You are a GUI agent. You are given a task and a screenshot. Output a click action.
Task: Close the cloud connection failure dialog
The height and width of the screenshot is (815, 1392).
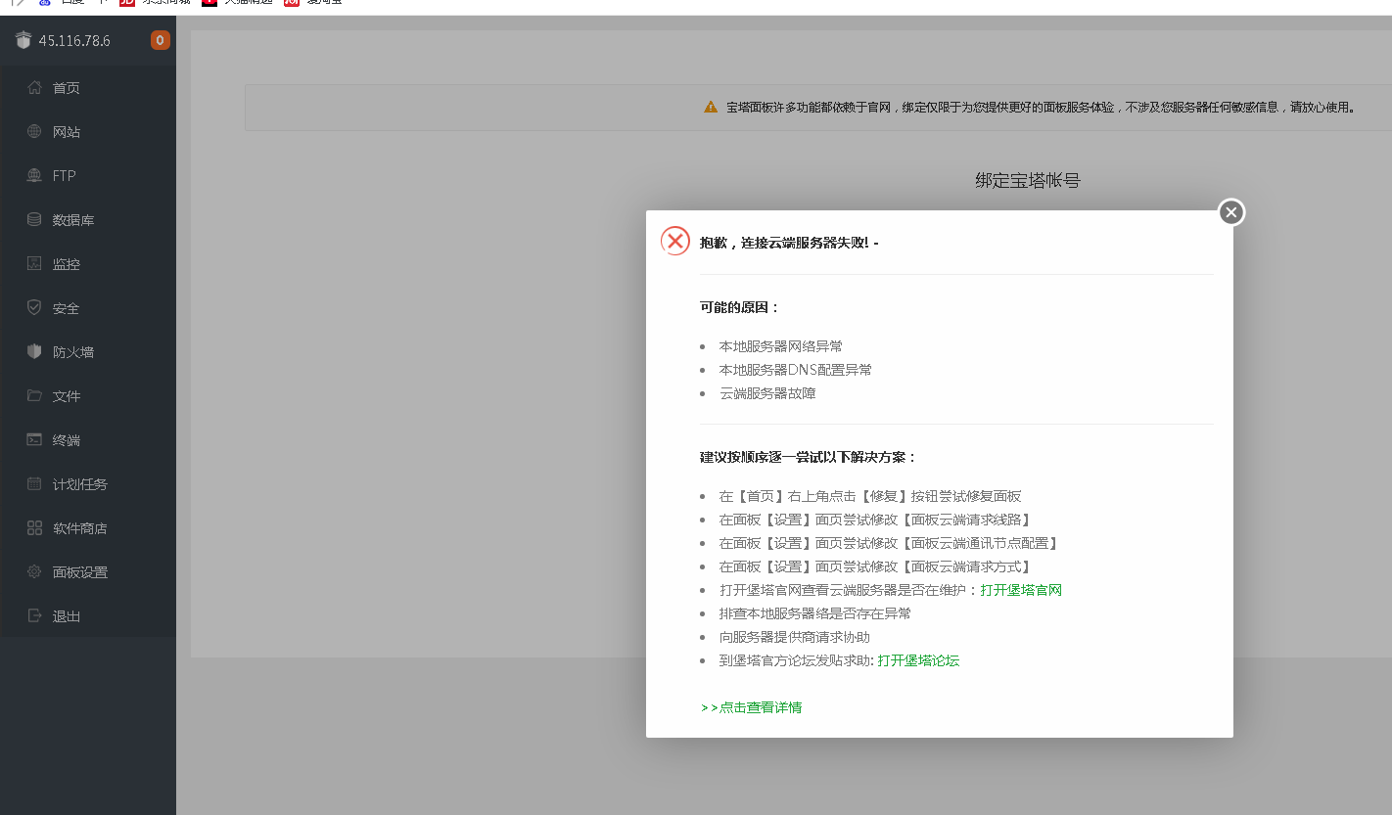pyautogui.click(x=1231, y=211)
